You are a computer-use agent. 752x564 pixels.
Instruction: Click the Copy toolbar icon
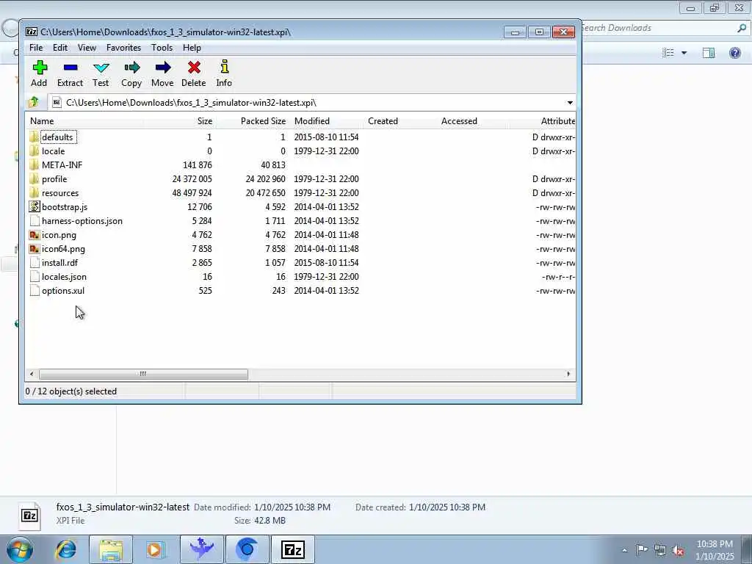(132, 68)
